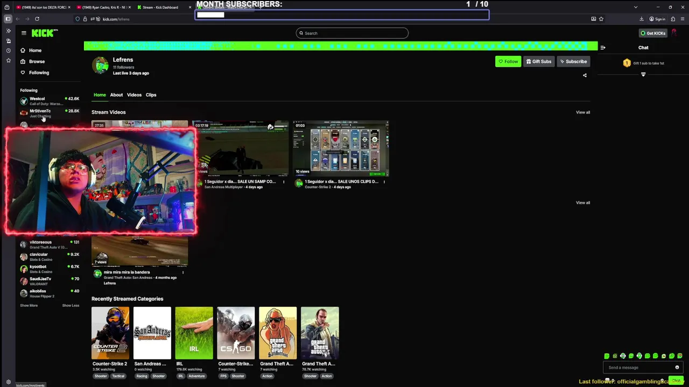This screenshot has height=387, width=689.
Task: Open clavicular channel in sidebar
Action: click(50, 257)
